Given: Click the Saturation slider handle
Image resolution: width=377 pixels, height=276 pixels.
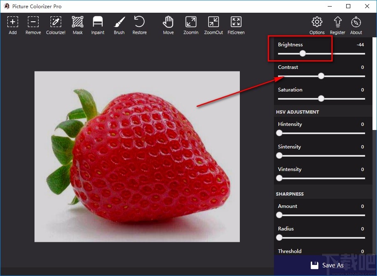Looking at the screenshot, I should tap(321, 98).
